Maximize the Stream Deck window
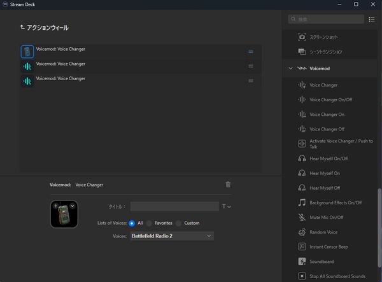This screenshot has height=282, width=382. coord(356,4)
